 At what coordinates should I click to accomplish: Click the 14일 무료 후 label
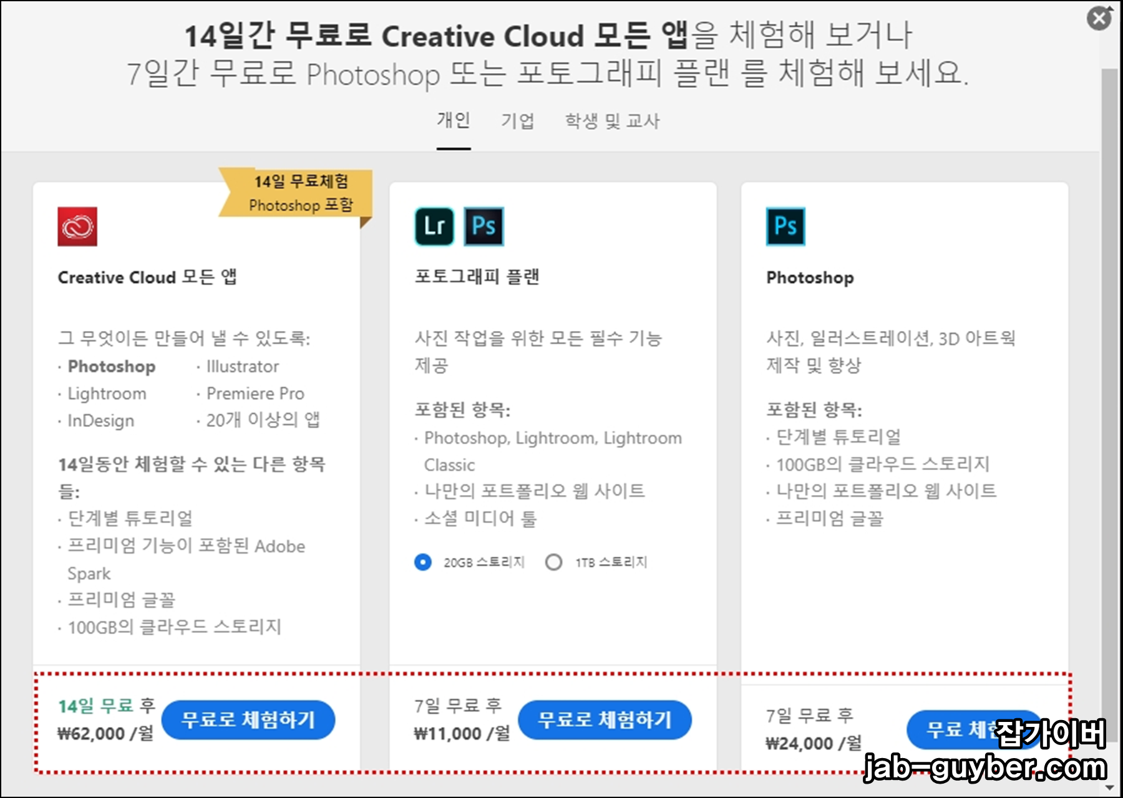click(107, 706)
